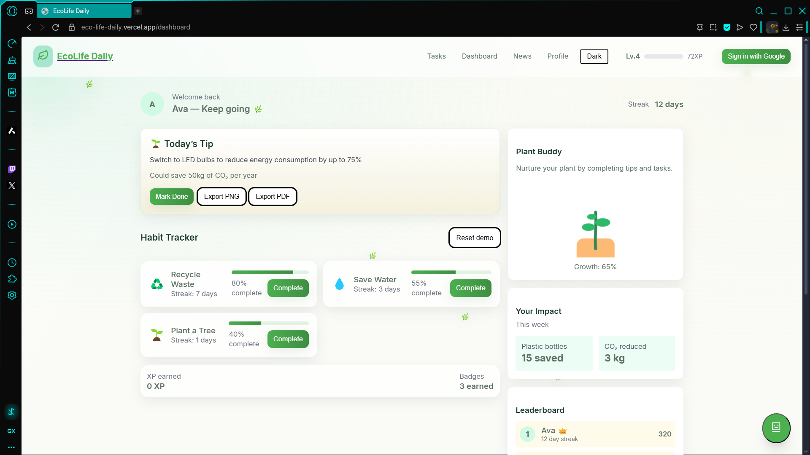Screen dimensions: 810x455
Task: Open the tab search magnifier
Action: (x=759, y=11)
